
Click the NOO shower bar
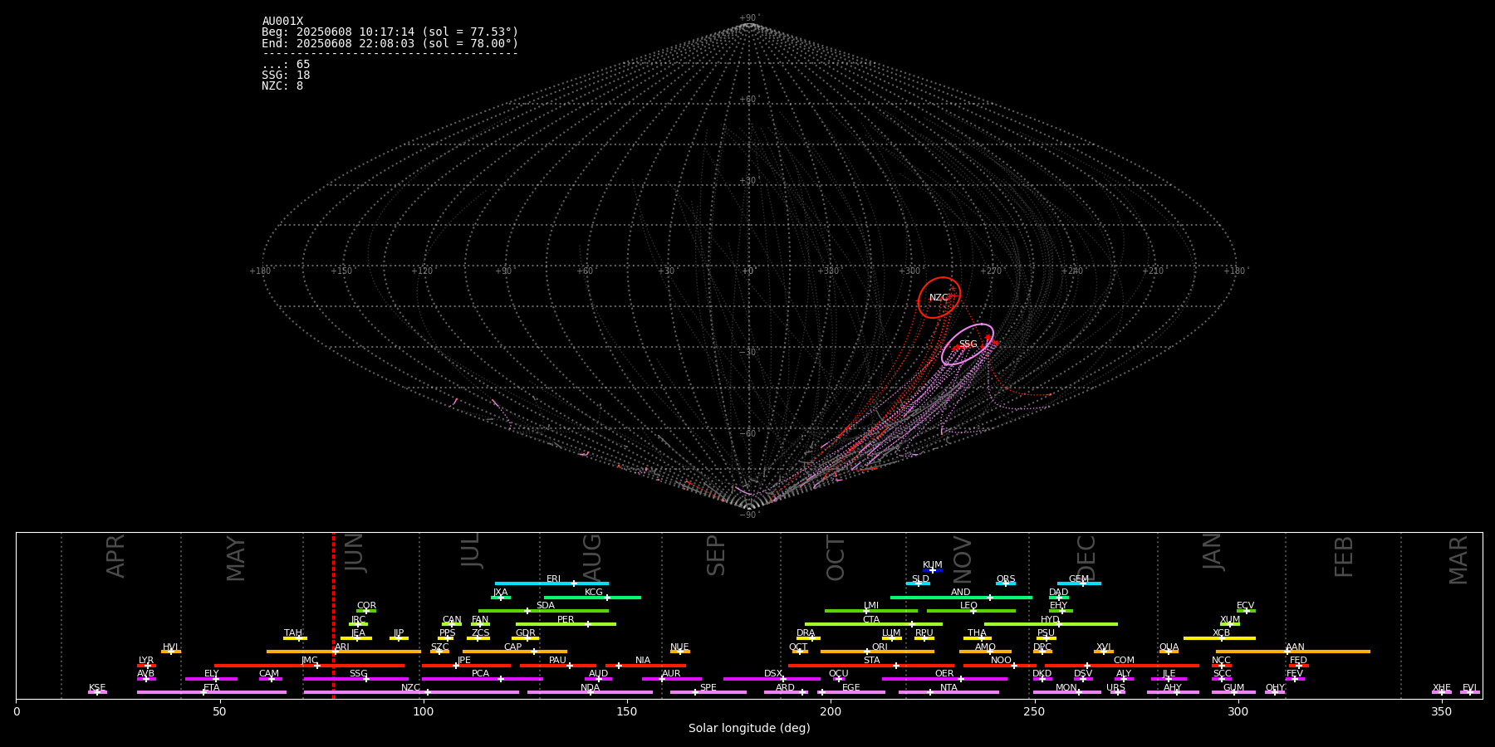point(1000,666)
